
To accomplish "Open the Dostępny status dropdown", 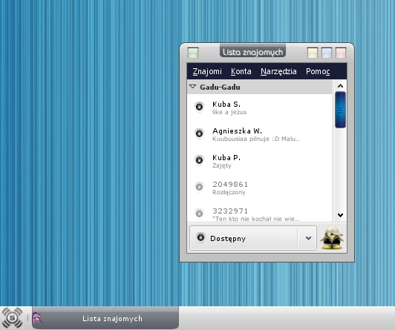I will 253,238.
